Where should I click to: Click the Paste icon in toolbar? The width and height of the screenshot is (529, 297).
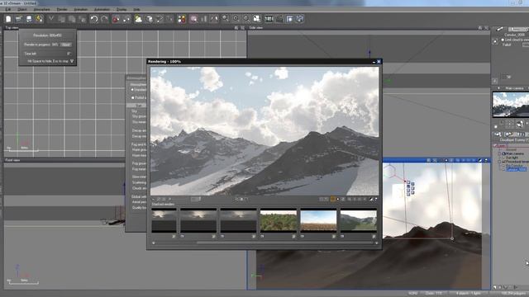(72, 19)
